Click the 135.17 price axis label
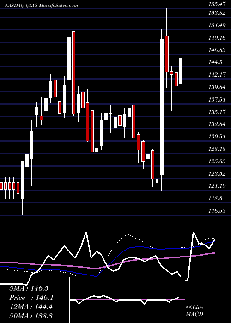This screenshot has width=231, height=323. click(216, 112)
